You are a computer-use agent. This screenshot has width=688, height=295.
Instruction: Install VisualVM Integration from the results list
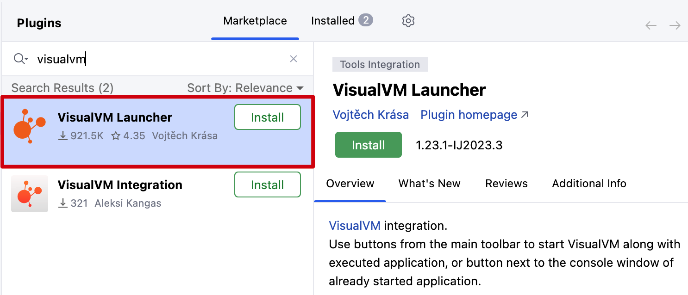268,185
